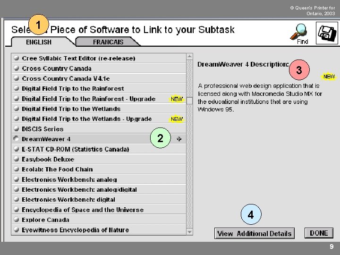Viewport: 340px width, 255px height.
Task: Click NEW badge in description panel
Action: pyautogui.click(x=329, y=76)
